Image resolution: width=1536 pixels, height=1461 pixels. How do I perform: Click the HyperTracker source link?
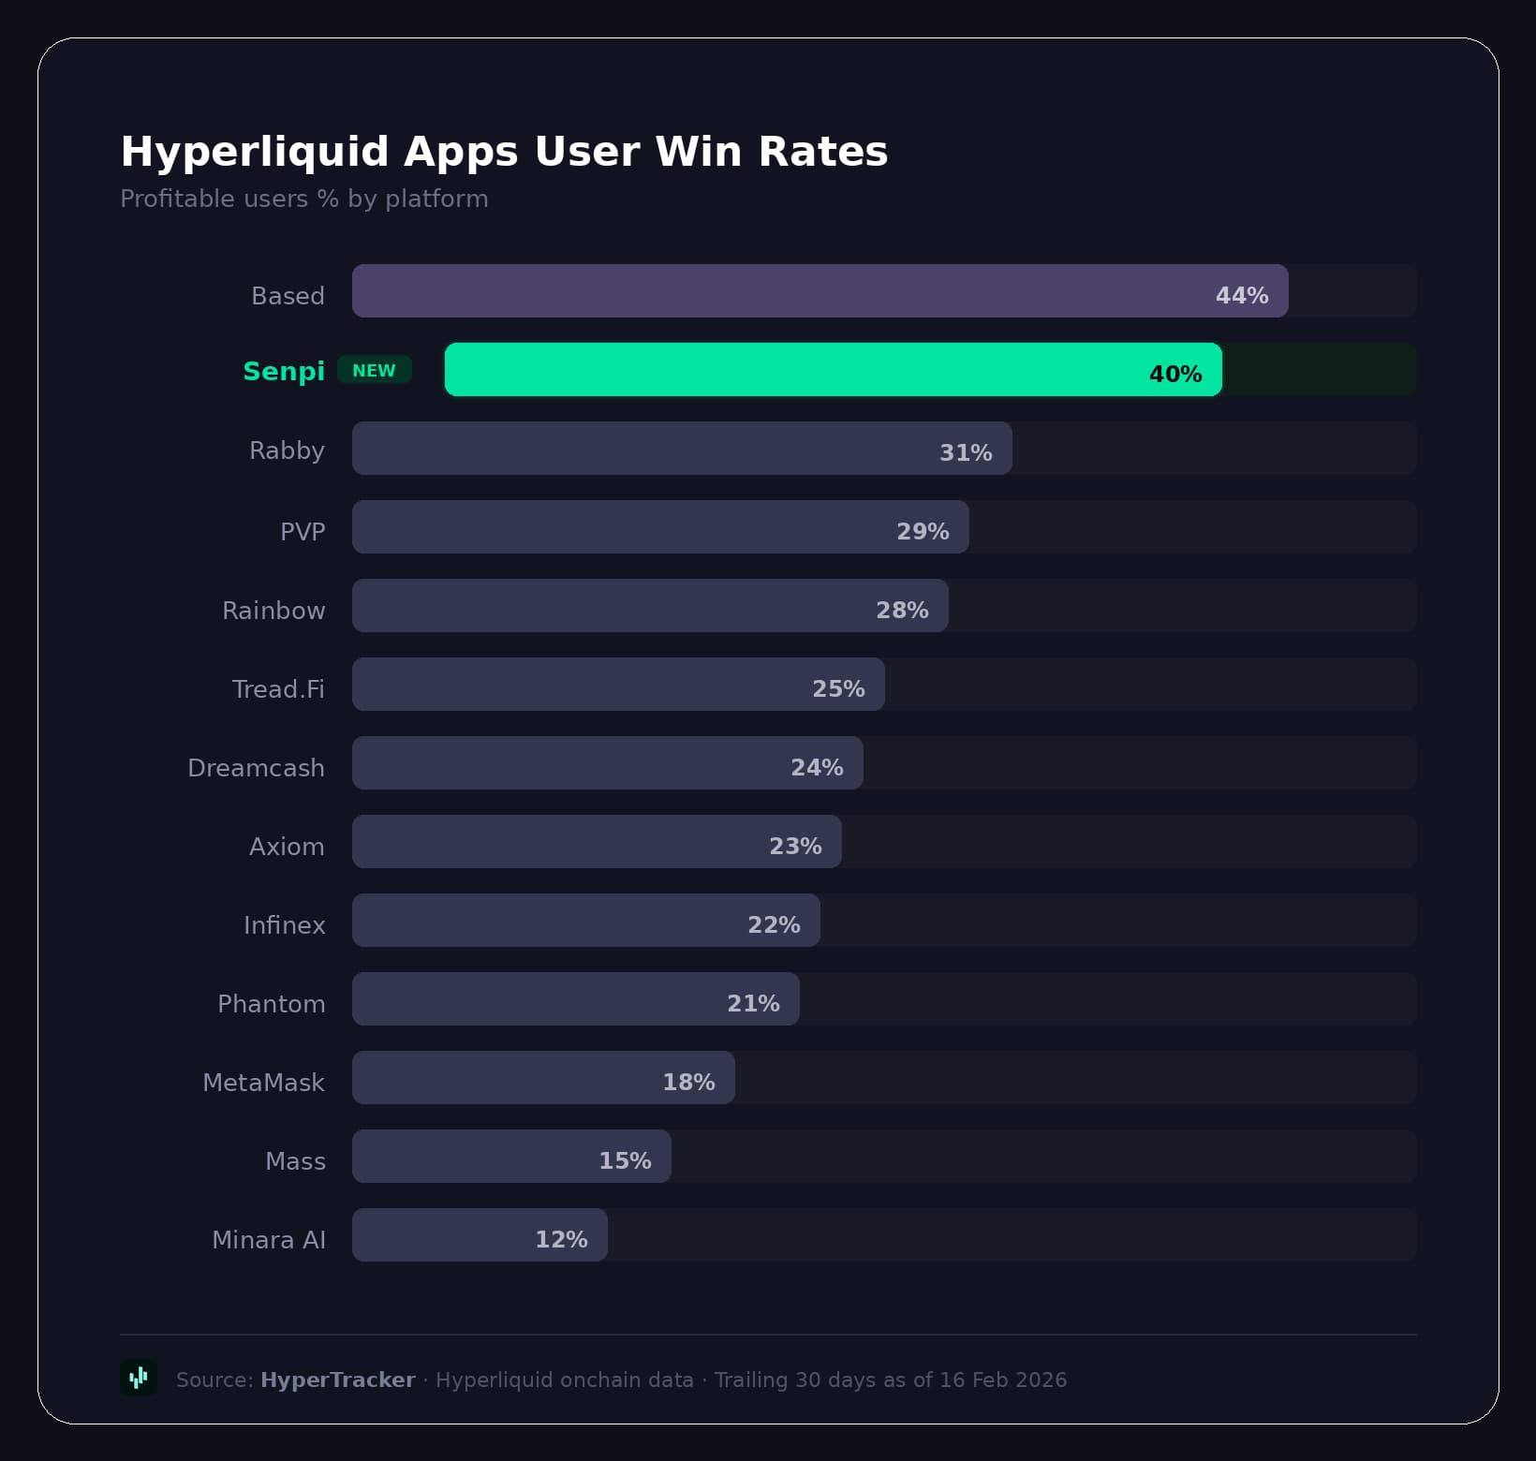tap(337, 1380)
